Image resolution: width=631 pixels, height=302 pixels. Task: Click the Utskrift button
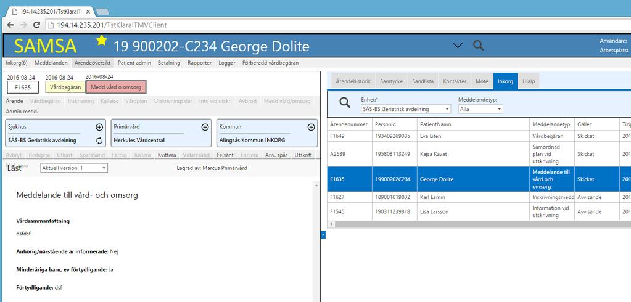(x=303, y=155)
